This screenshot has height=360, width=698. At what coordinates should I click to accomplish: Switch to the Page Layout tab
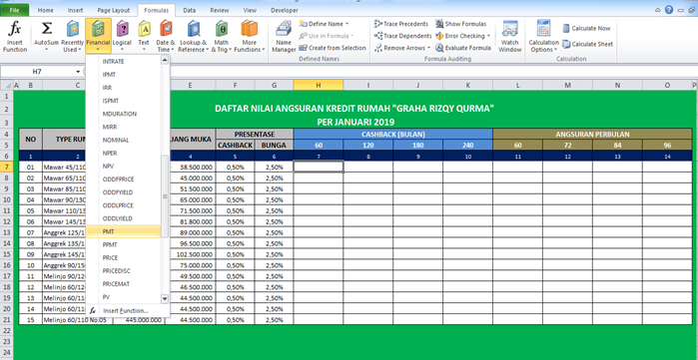(x=114, y=10)
